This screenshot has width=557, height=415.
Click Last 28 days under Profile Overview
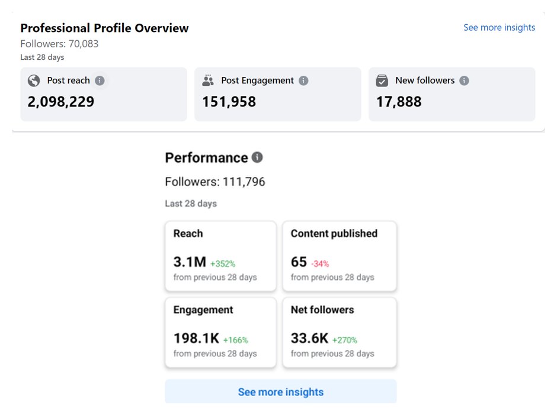[x=42, y=57]
